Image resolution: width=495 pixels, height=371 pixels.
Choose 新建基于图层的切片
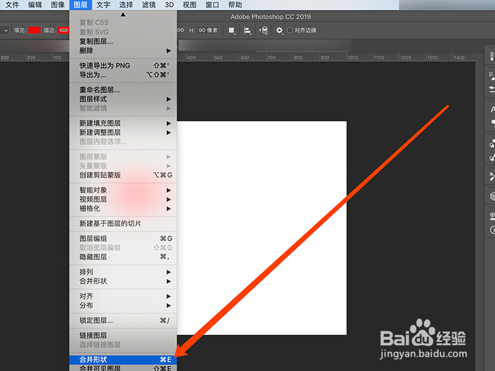pos(123,224)
